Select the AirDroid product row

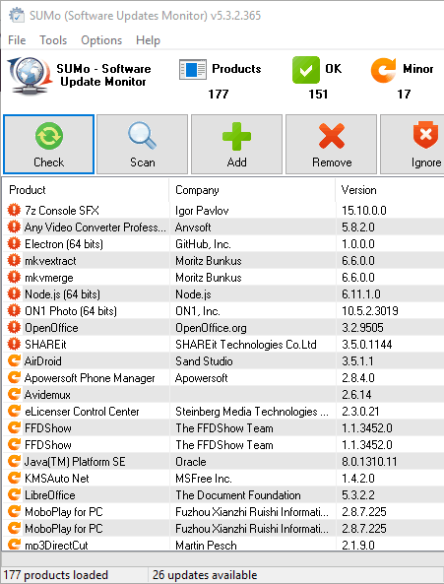point(223,361)
